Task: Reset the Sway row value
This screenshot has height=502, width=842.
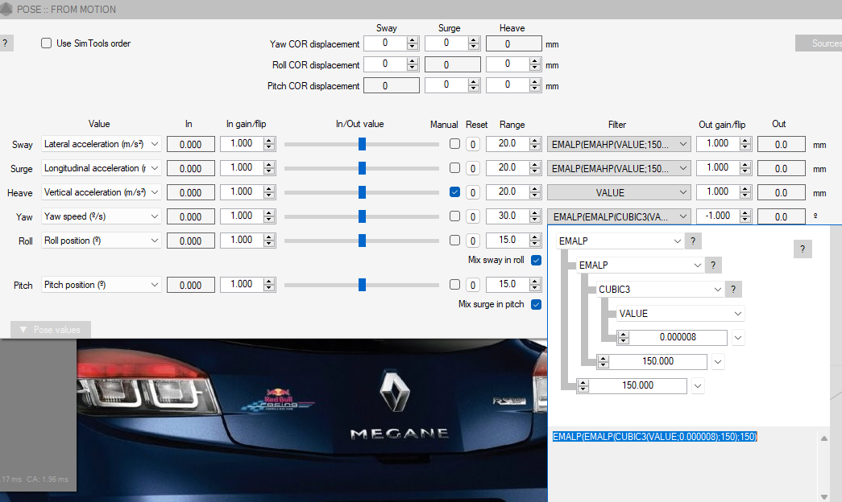Action: coord(472,144)
